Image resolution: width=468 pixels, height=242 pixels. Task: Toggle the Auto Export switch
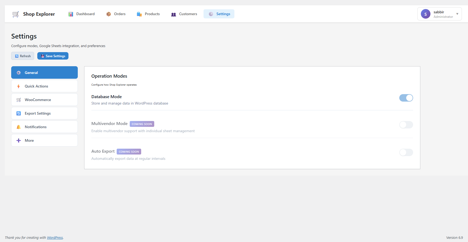click(406, 152)
